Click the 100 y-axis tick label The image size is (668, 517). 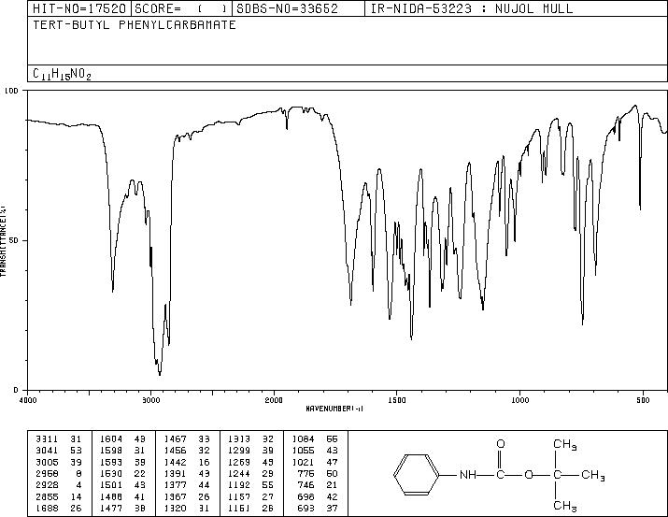click(11, 91)
